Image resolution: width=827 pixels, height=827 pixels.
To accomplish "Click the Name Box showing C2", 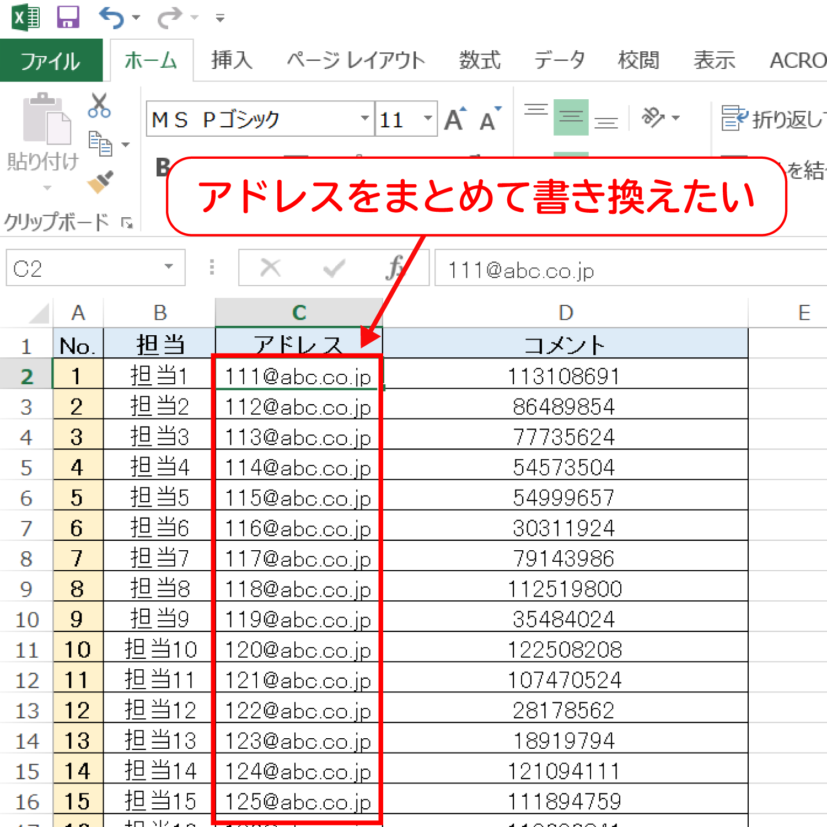I will pos(83,268).
